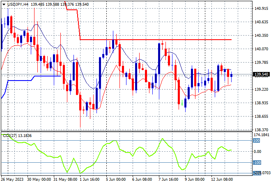Click the dropdown triangle beside USDJPY,H4
Screen dimensions: 271x184
pyautogui.click(x=4, y=4)
